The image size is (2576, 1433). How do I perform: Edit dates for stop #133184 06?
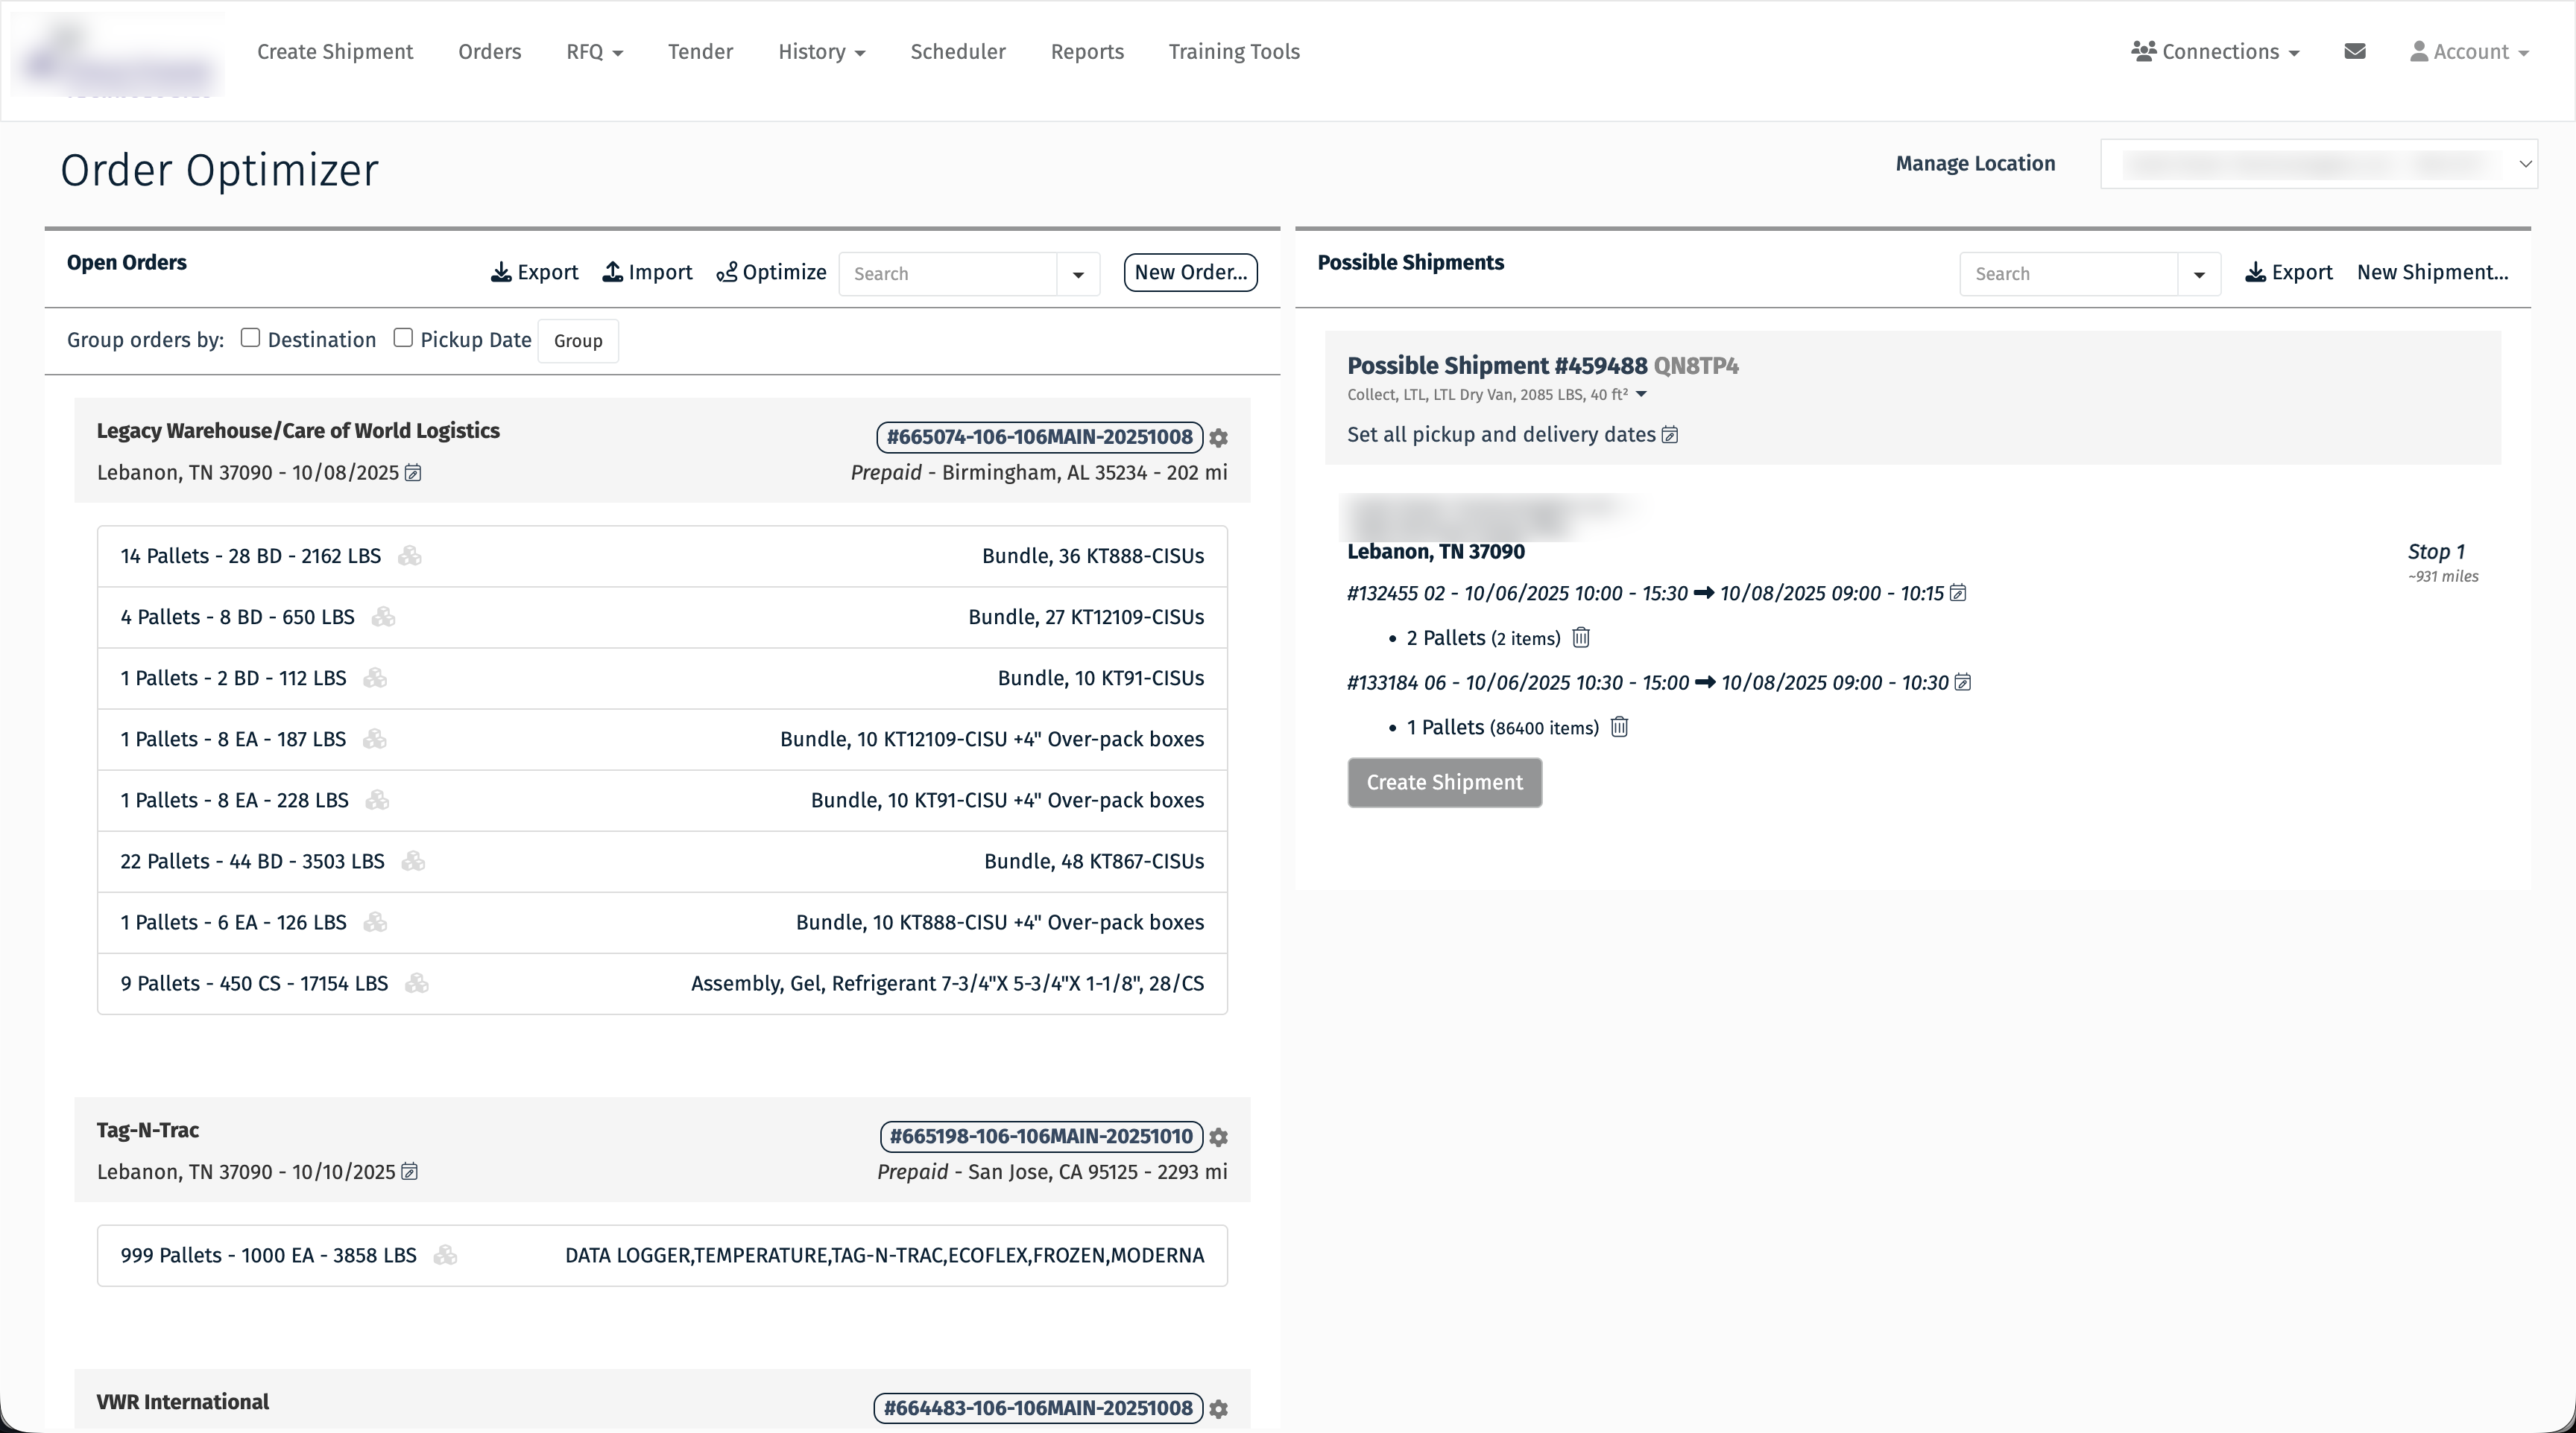[1962, 682]
